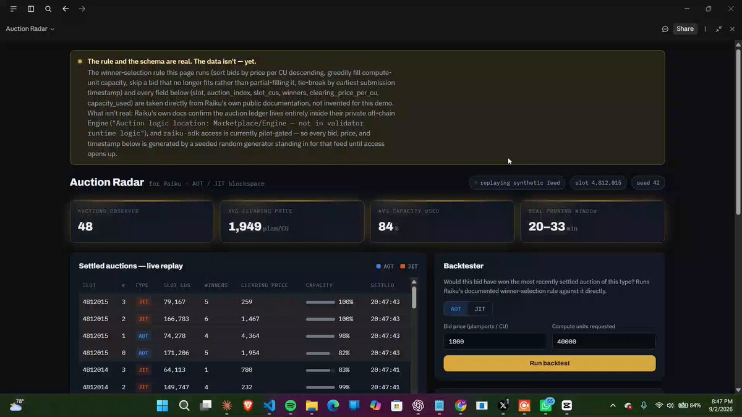Click the Share button
The width and height of the screenshot is (742, 417).
click(685, 29)
